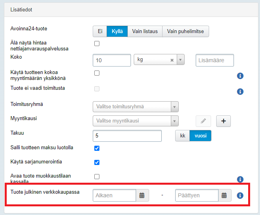Viewport: 260px width, 215px height.
Task: Open Valitse toimitusryhmä dropdown
Action: click(136, 107)
